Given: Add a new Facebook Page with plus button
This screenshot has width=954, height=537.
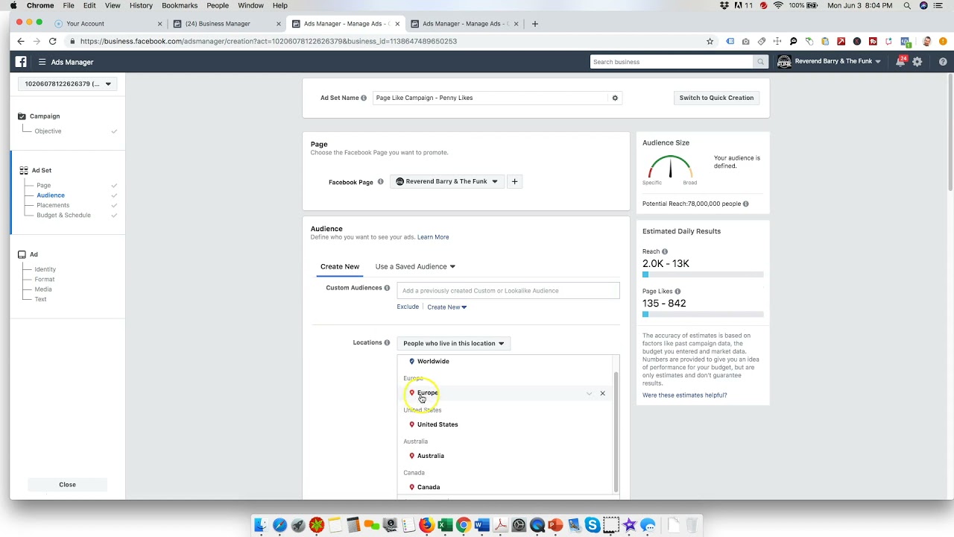Looking at the screenshot, I should [x=514, y=181].
